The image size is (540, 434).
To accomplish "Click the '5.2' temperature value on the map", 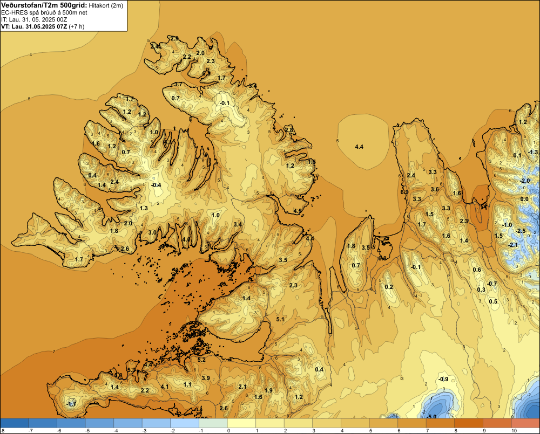I will [201, 360].
